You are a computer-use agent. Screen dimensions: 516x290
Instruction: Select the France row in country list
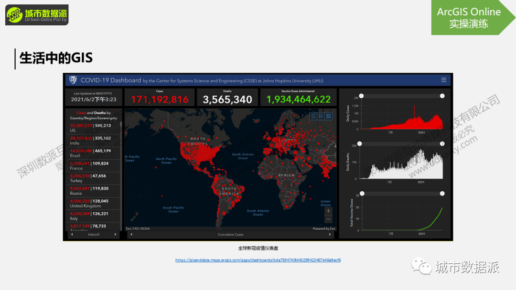coord(93,166)
